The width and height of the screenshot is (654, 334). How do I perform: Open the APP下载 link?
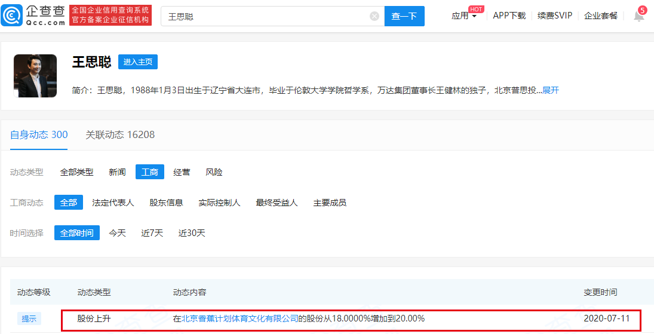click(x=509, y=16)
